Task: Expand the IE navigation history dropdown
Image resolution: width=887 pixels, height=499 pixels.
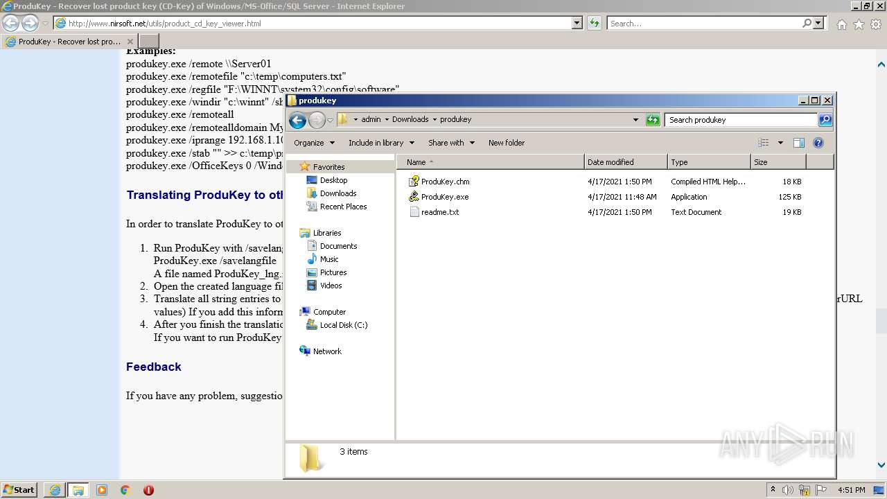Action: [45, 24]
